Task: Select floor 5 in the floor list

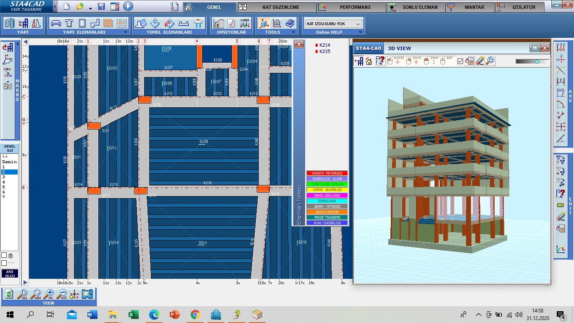Action: tap(9, 187)
